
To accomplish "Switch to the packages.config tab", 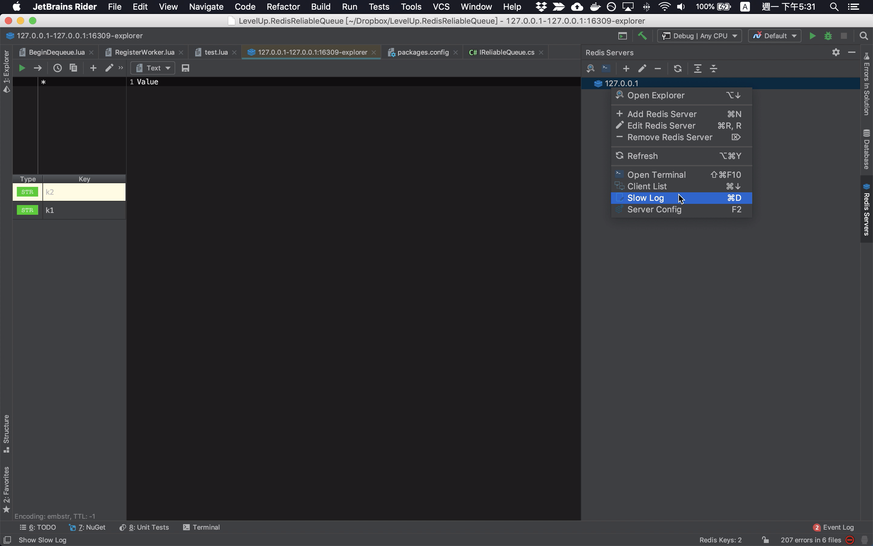I will click(423, 52).
